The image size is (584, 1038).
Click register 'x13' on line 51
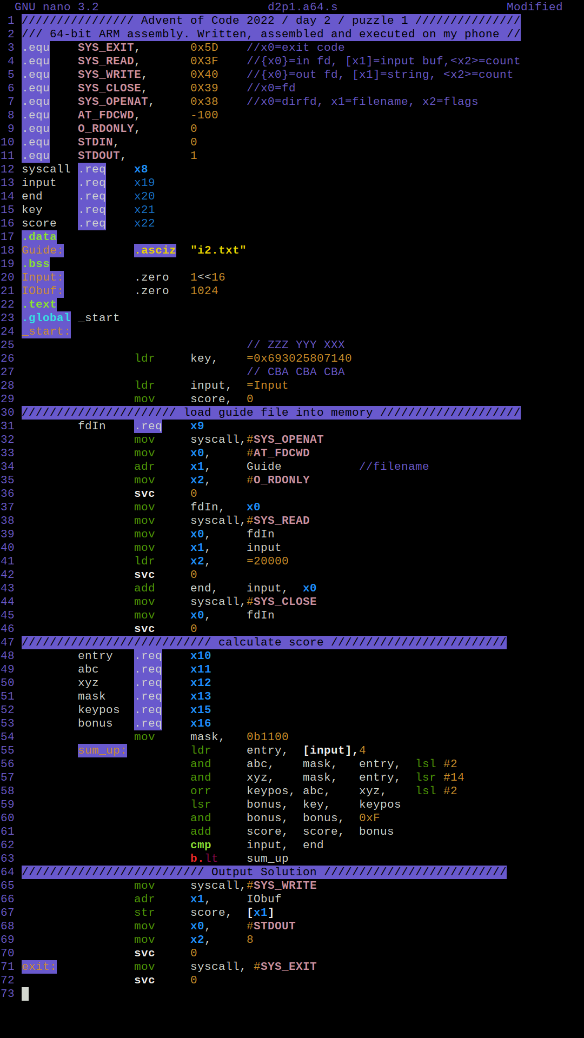(x=201, y=696)
